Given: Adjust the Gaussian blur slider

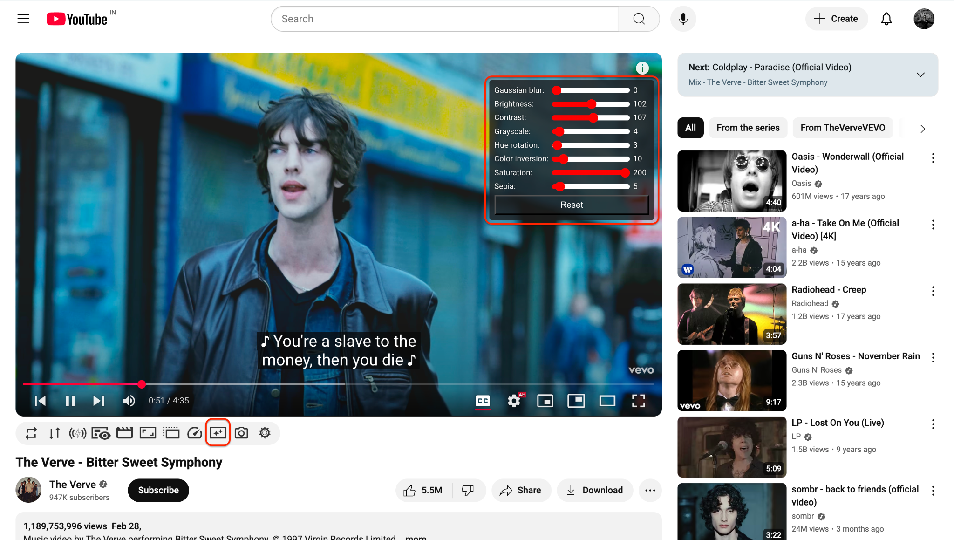Looking at the screenshot, I should [x=591, y=90].
